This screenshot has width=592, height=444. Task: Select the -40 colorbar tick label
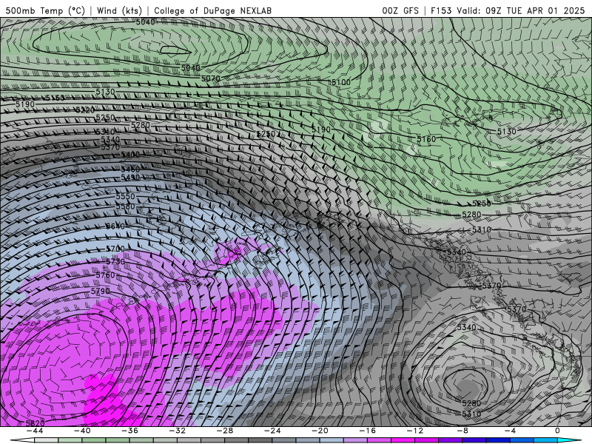pyautogui.click(x=82, y=431)
